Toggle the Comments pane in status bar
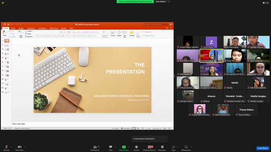Image resolution: width=271 pixels, height=152 pixels. tap(126, 128)
